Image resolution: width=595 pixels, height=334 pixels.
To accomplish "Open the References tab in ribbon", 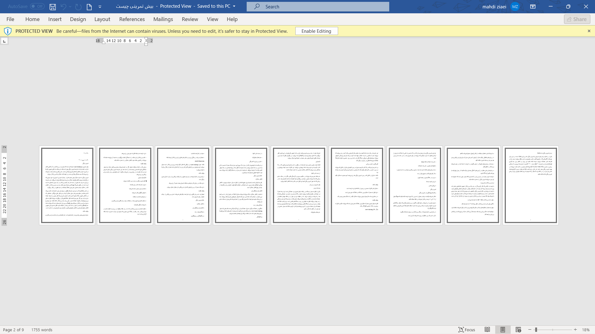I will [x=132, y=19].
